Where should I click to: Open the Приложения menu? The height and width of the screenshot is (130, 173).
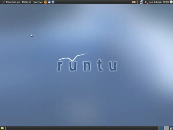tap(13, 2)
